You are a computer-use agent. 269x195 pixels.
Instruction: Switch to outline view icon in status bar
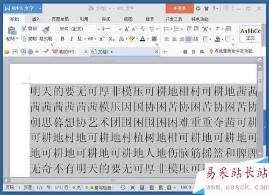(152, 187)
